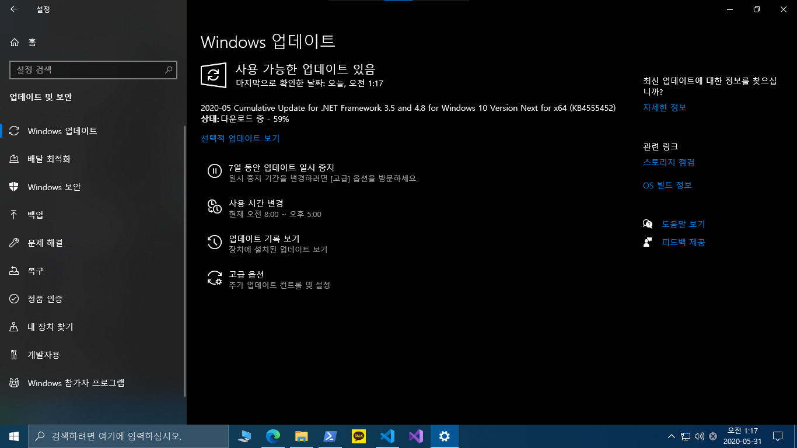
Task: Click the update sync status icon
Action: tap(214, 75)
